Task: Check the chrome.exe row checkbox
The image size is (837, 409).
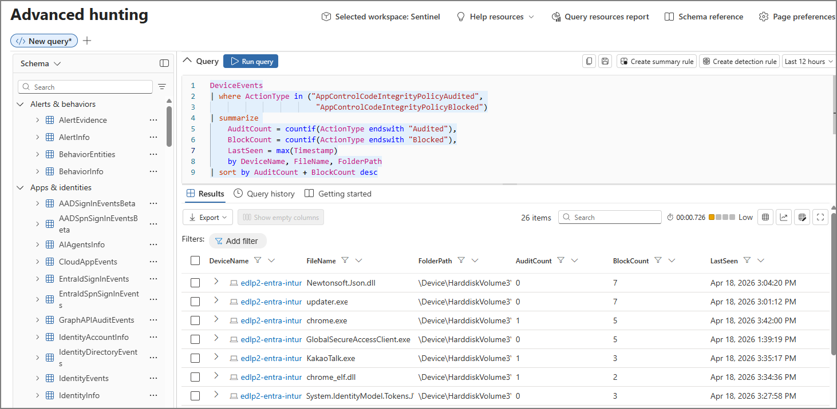Action: click(x=195, y=320)
